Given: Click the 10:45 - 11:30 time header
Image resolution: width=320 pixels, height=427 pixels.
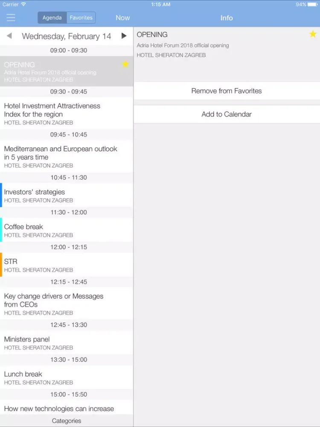Looking at the screenshot, I should click(x=69, y=178).
